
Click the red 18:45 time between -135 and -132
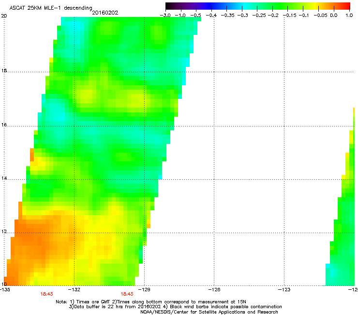[46, 294]
